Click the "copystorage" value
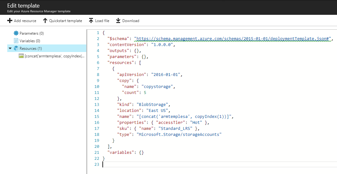 [157, 87]
